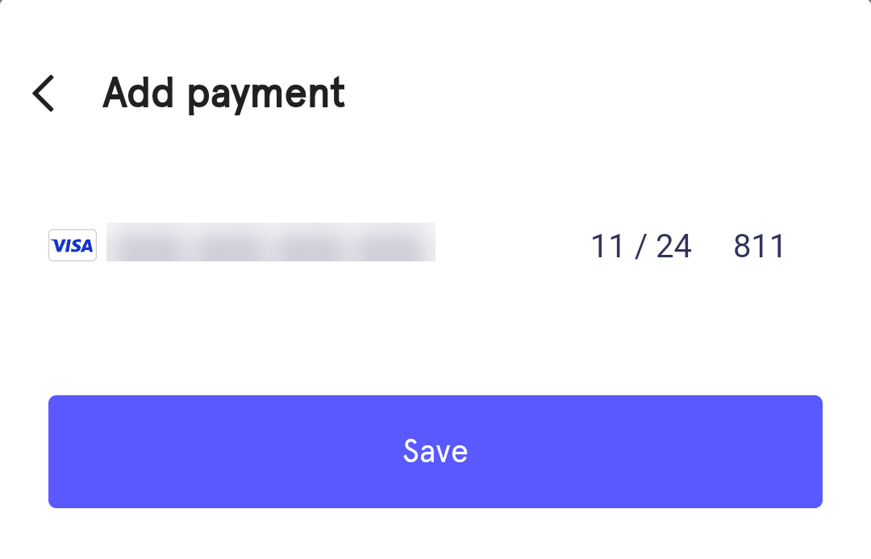
Task: Open the previous screen via the back arrow
Action: point(43,93)
